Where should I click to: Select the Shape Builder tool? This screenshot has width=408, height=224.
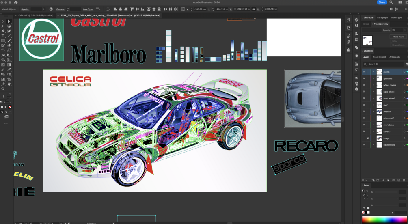[x=3, y=60]
